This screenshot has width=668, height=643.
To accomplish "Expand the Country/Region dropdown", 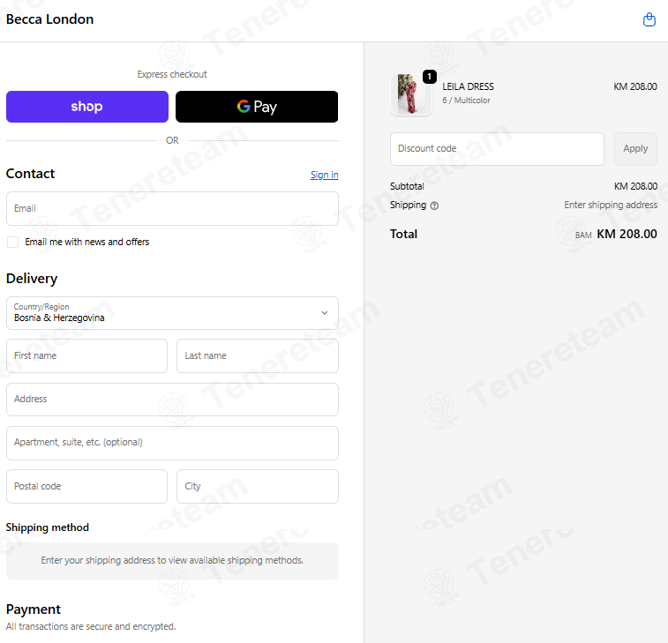I will click(x=173, y=313).
